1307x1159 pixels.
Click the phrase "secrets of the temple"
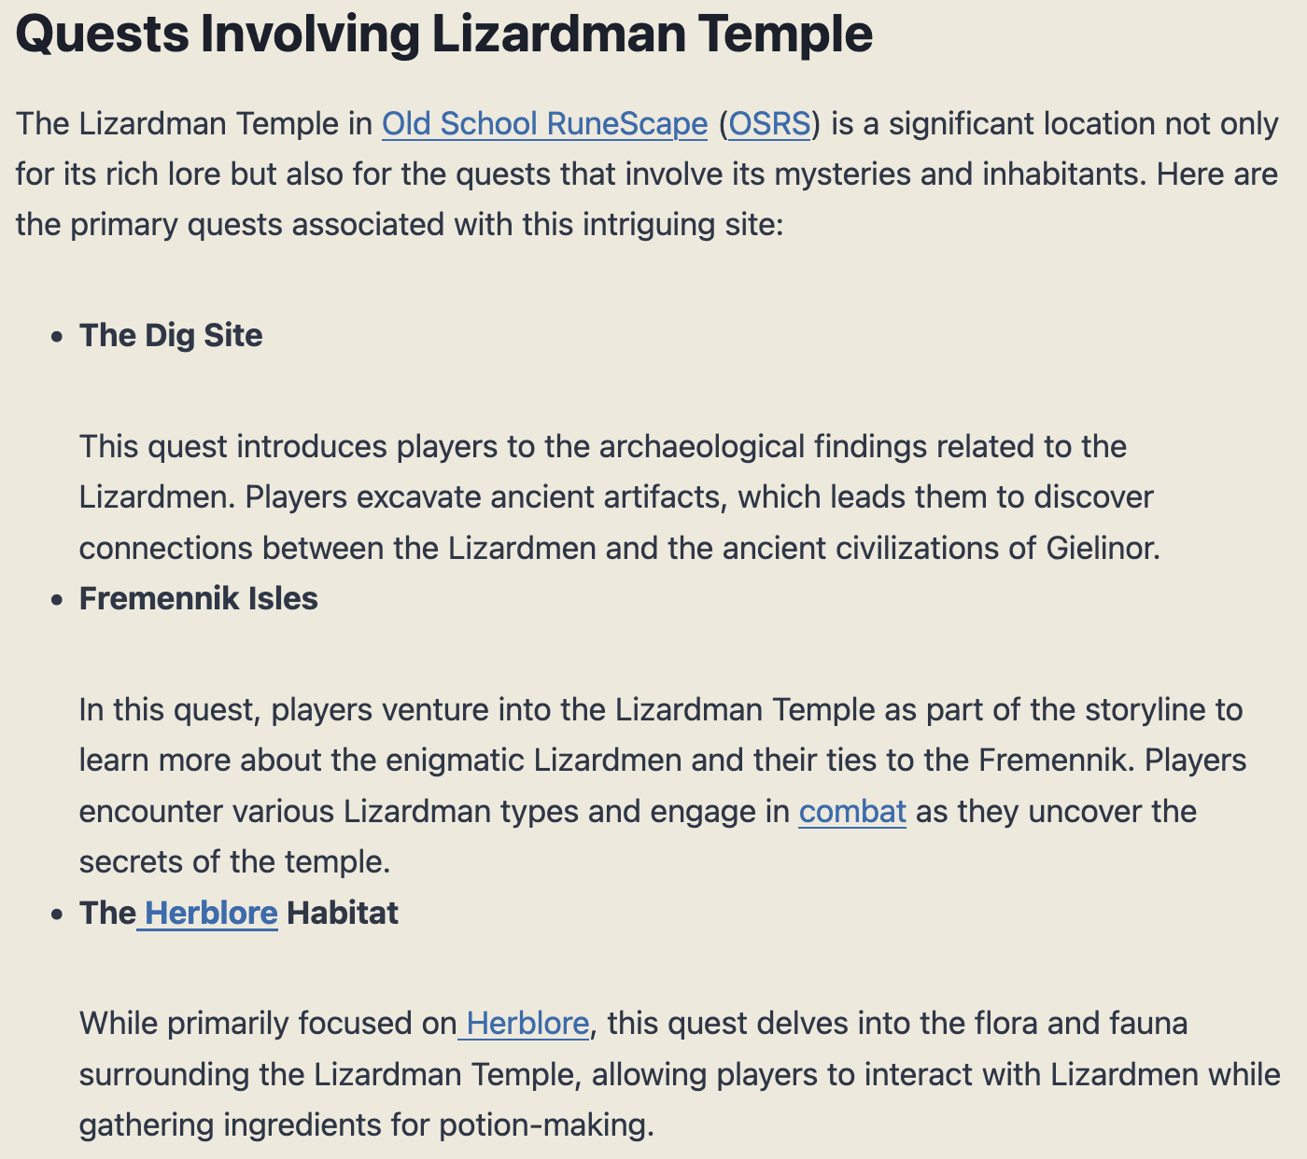233,861
